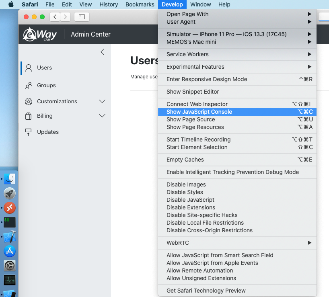
Task: Open the WebRTC submenu
Action: coord(237,243)
